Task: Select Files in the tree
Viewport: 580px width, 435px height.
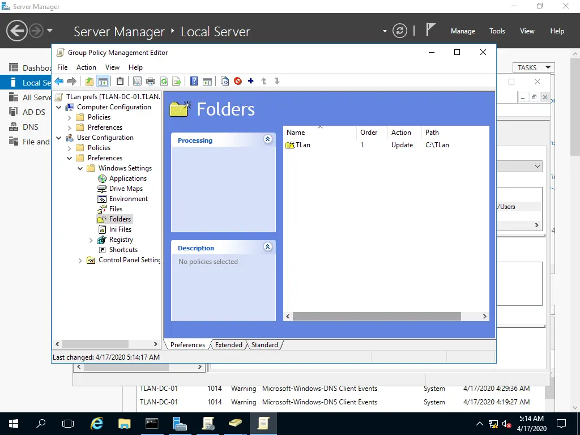Action: point(116,209)
